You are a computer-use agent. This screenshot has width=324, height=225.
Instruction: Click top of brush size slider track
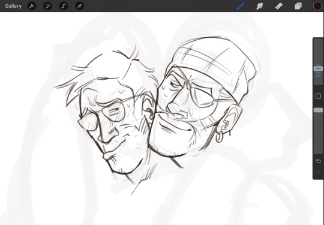coord(318,44)
